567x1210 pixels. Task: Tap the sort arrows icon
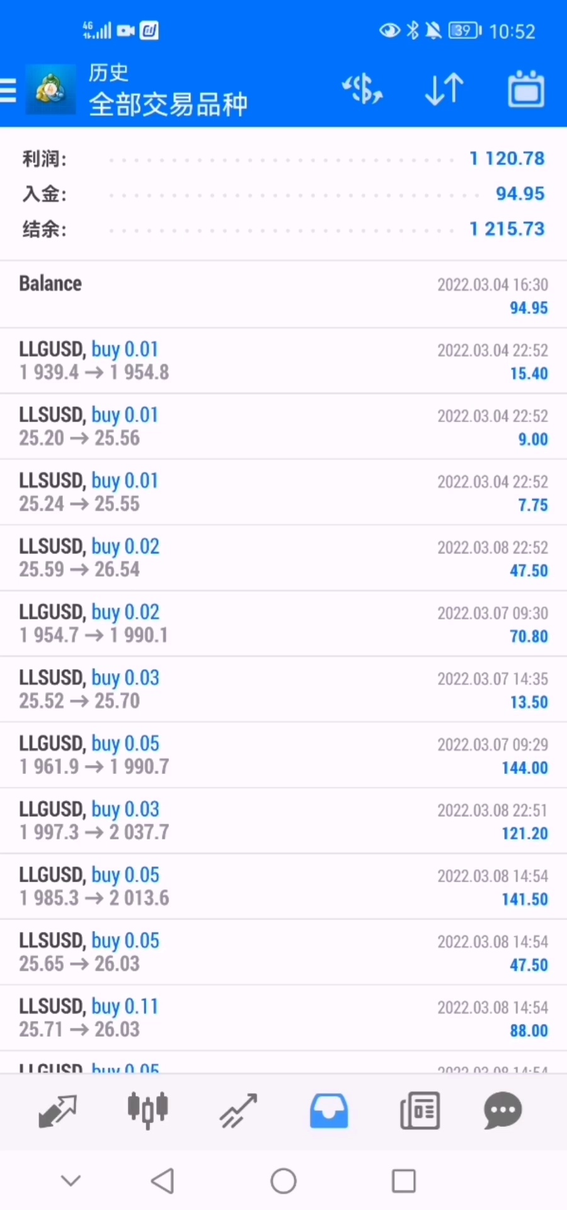(444, 89)
